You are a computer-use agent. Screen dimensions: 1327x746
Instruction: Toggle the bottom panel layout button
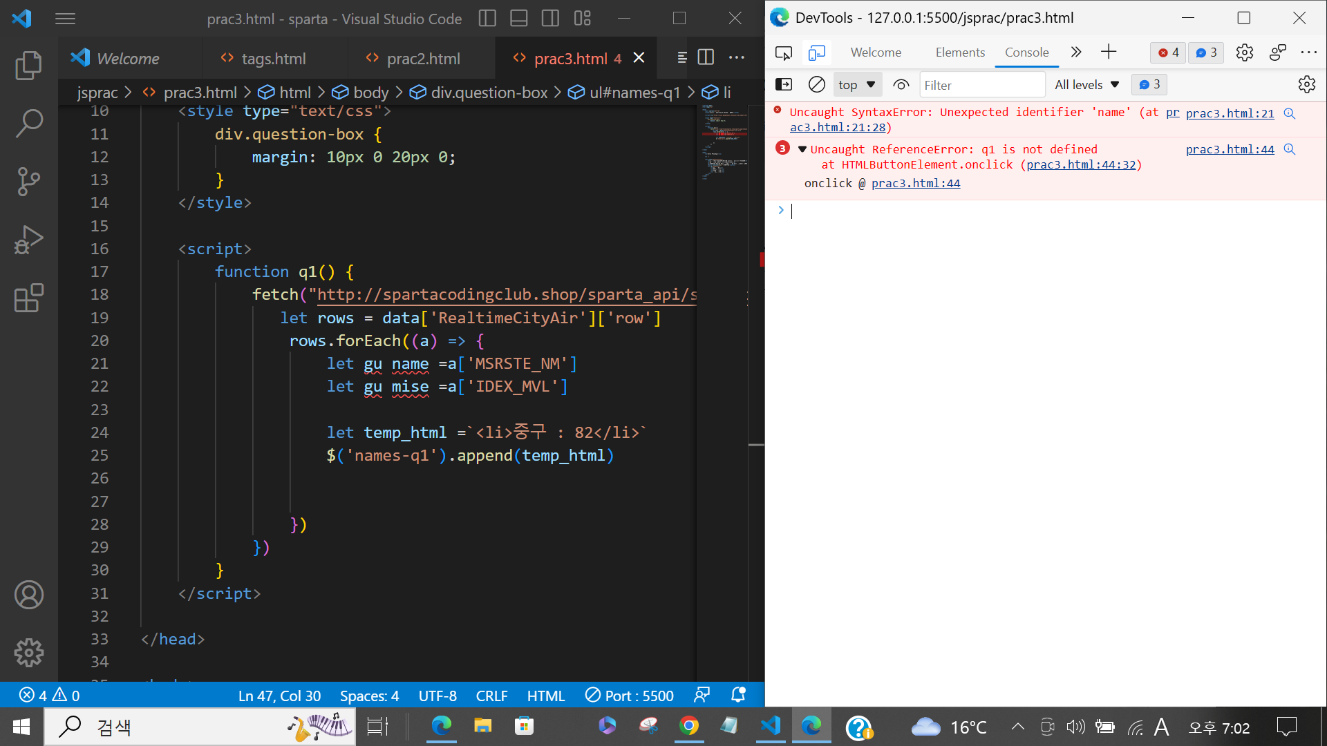coord(519,19)
